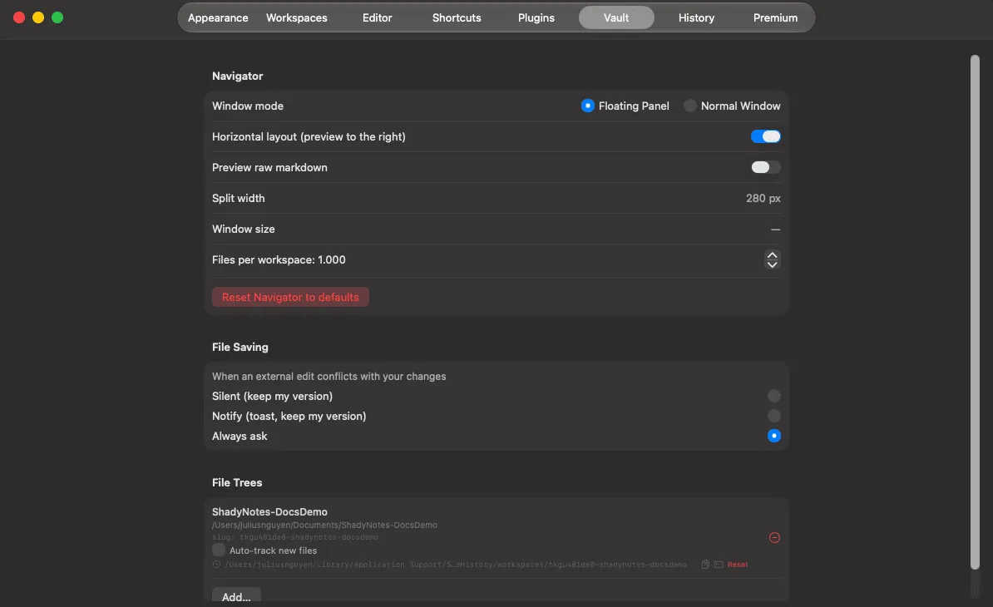Click the Split width label
The width and height of the screenshot is (993, 607).
238,198
